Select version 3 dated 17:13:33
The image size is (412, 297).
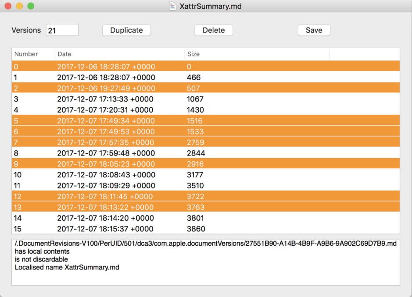pos(105,99)
